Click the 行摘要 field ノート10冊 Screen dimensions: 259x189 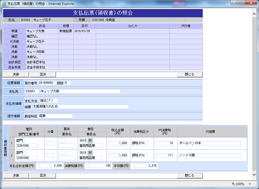pos(210,155)
